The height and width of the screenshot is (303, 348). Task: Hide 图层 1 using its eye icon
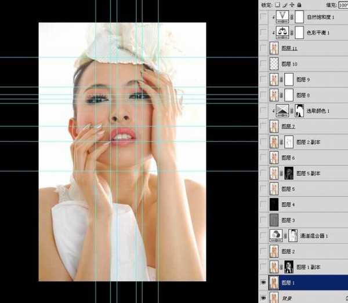point(264,283)
